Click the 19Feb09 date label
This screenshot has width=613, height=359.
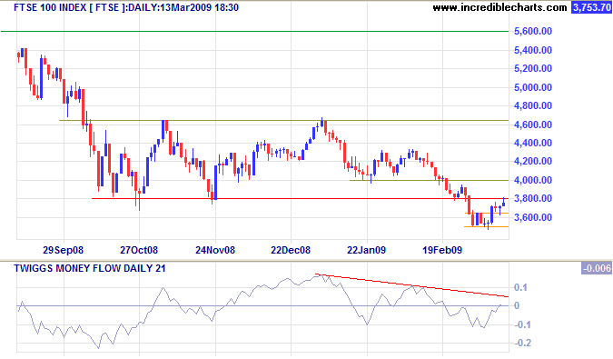coord(442,250)
